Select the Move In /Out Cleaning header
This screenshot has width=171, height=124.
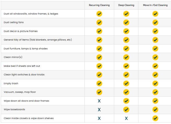tap(155, 5)
